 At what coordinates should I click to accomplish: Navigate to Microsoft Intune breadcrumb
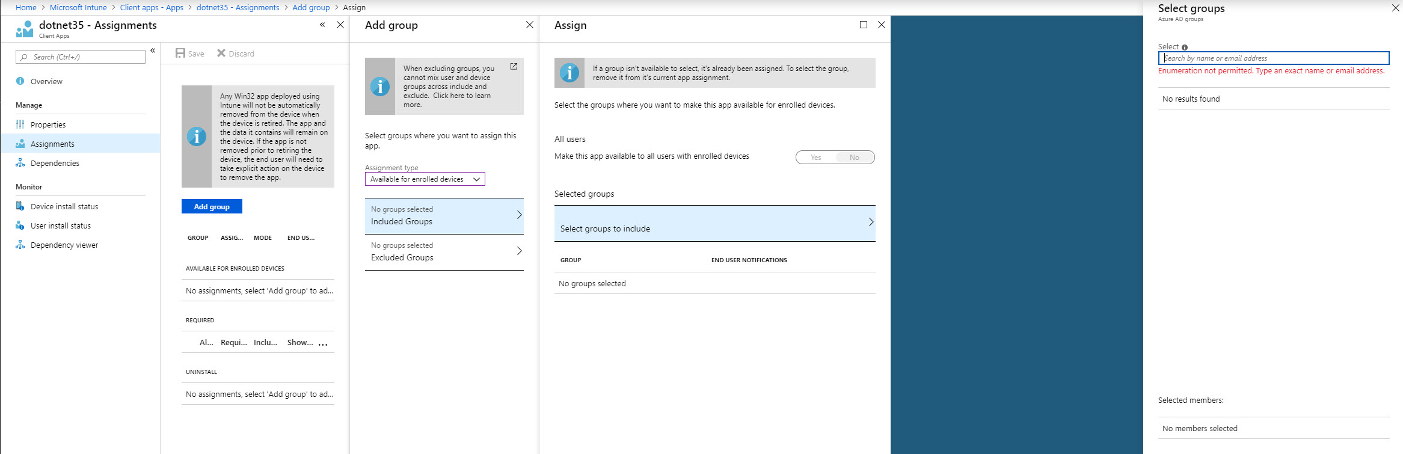[78, 7]
